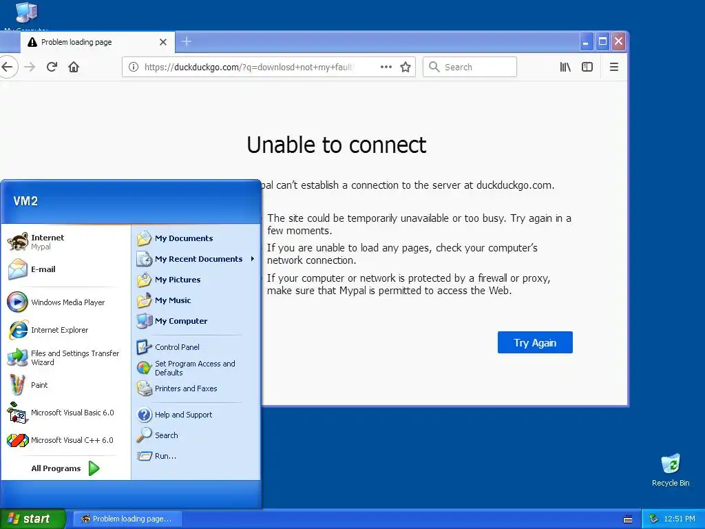Open the hamburger application menu
Image resolution: width=705 pixels, height=529 pixels.
pos(613,67)
